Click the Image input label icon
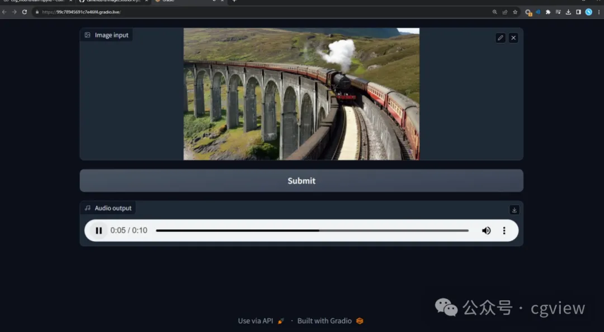The width and height of the screenshot is (604, 332). tap(87, 35)
